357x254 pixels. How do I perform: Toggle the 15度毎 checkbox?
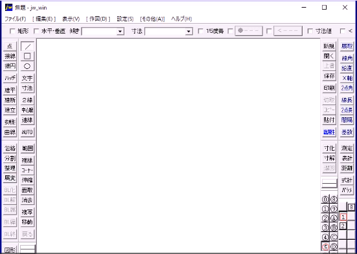[200, 31]
